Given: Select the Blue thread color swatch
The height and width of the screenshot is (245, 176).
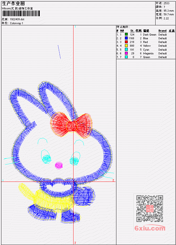Looking at the screenshot, I should coord(126,38).
